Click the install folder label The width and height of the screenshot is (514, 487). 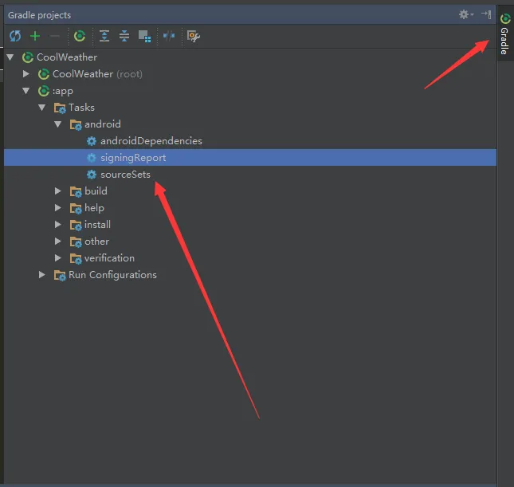click(98, 225)
